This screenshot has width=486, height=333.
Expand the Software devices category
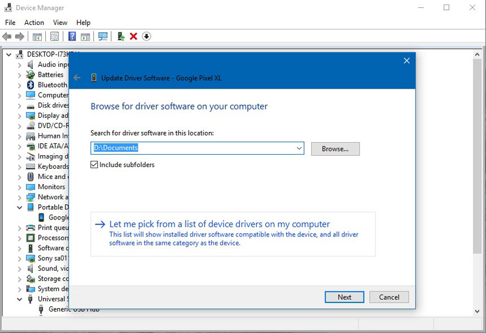coord(20,248)
